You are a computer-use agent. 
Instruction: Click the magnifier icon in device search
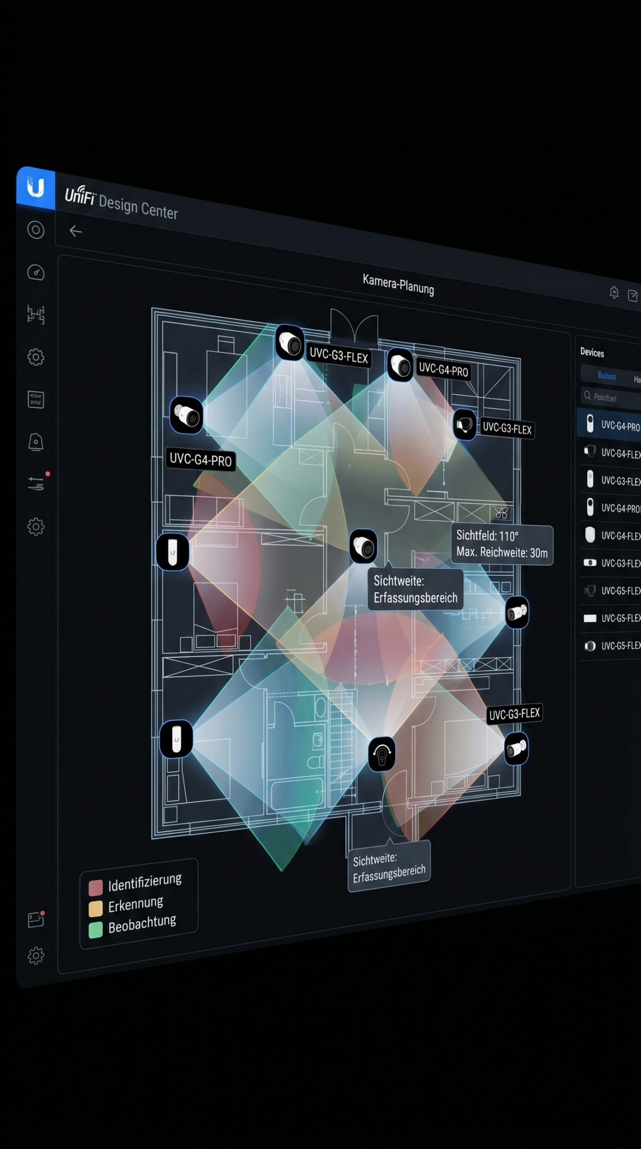click(x=587, y=395)
